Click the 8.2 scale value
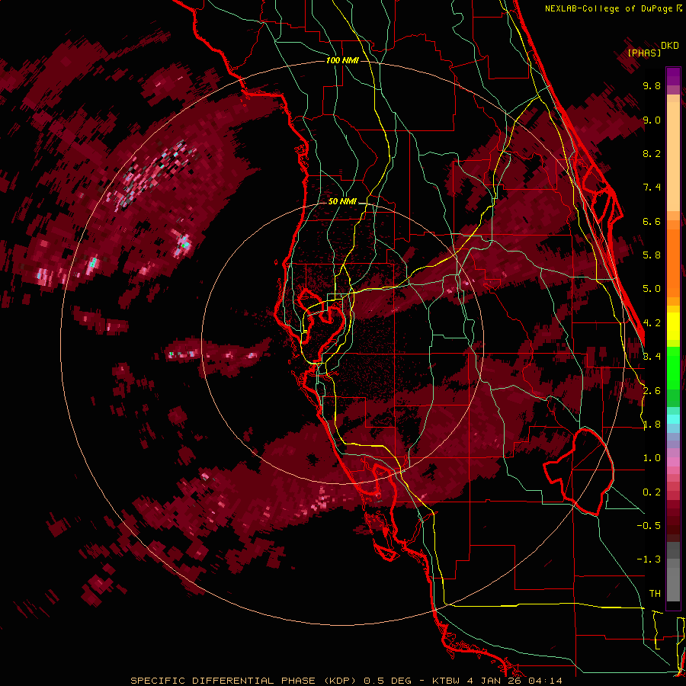This screenshot has width=686, height=686. [x=652, y=153]
